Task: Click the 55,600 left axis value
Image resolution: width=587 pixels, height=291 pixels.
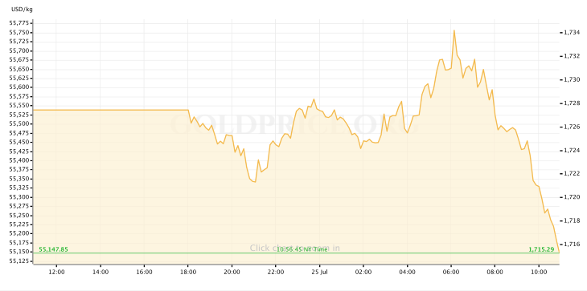Action: tap(20, 87)
